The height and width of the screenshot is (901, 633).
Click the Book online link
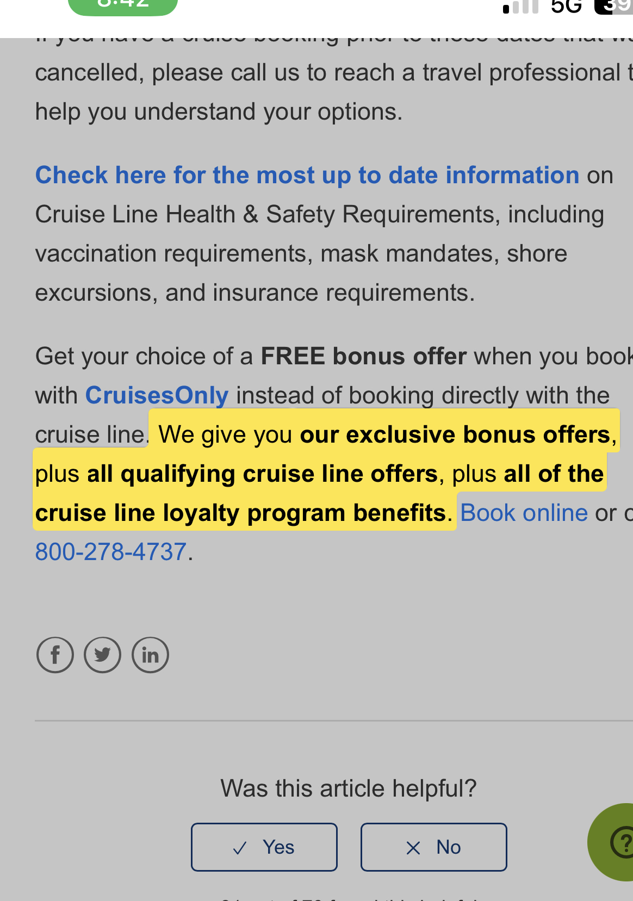[524, 512]
